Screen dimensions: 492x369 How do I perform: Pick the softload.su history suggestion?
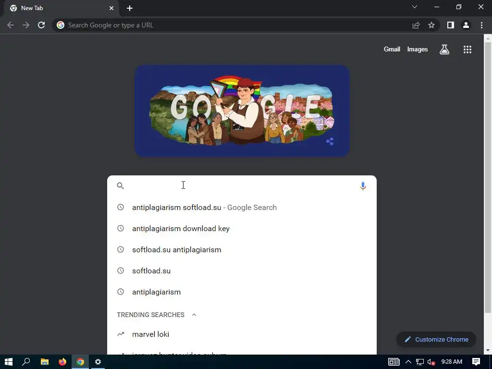point(242,271)
